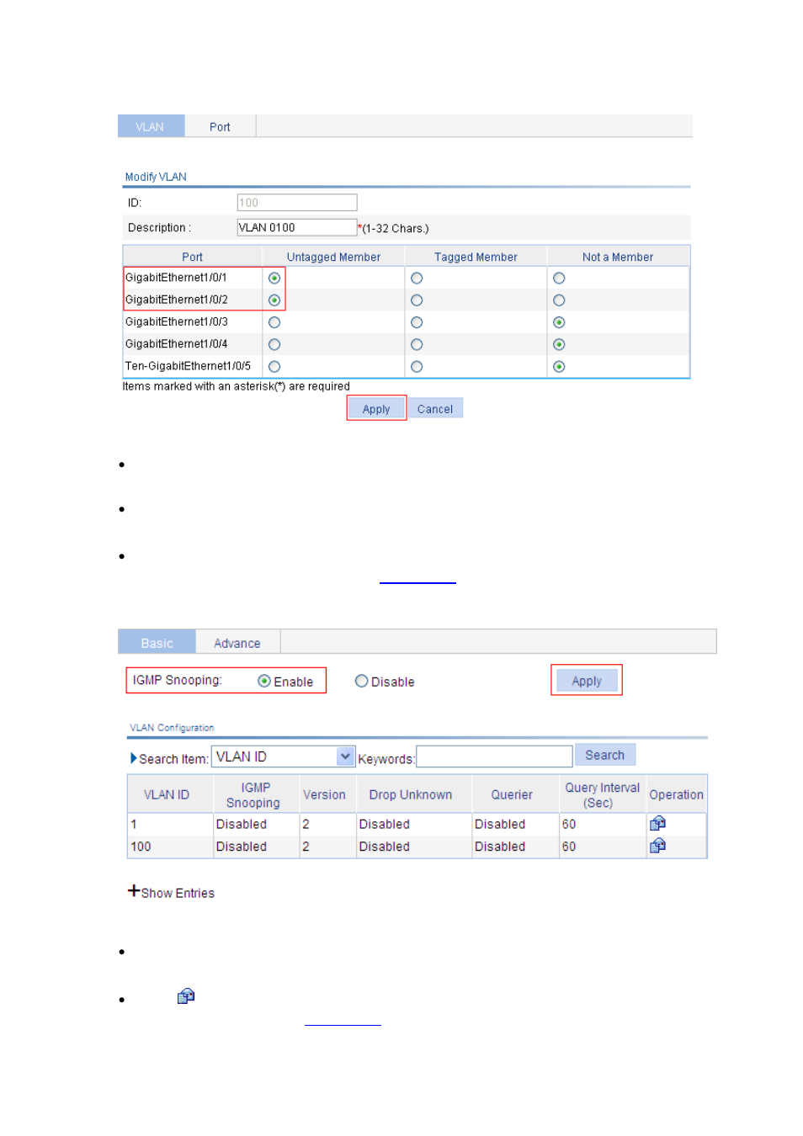The width and height of the screenshot is (803, 1136).
Task: Set GigabitEthernet1/0/4 as Tagged Member
Action: [417, 344]
